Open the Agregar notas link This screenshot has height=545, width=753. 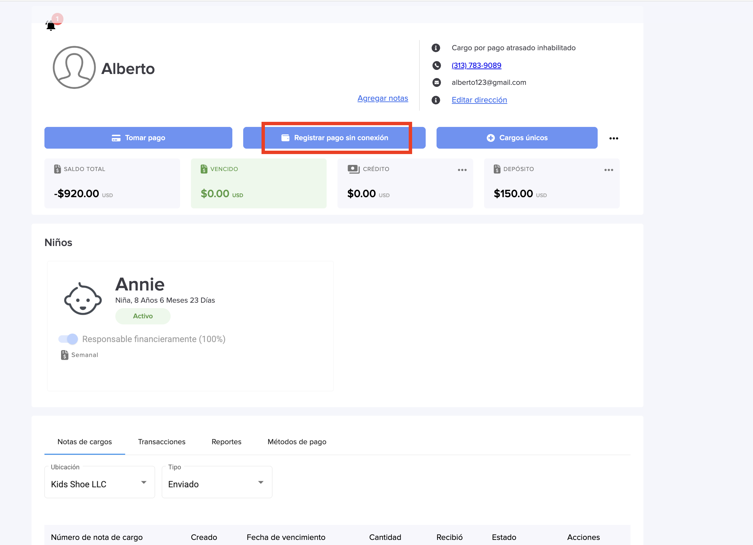click(383, 98)
